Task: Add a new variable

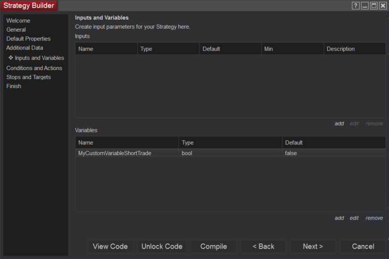Action: coord(339,218)
